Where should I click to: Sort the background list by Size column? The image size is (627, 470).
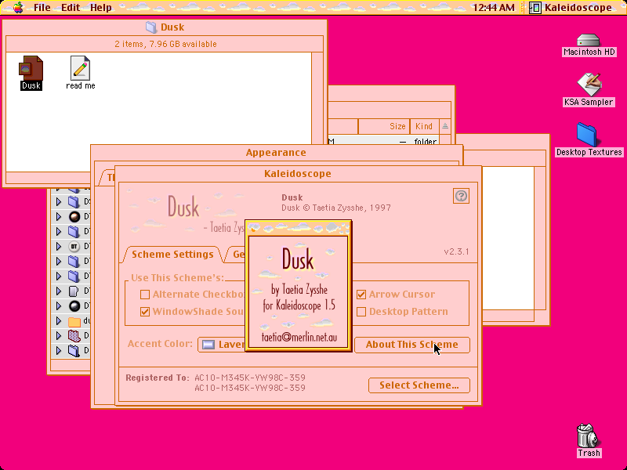(x=384, y=126)
